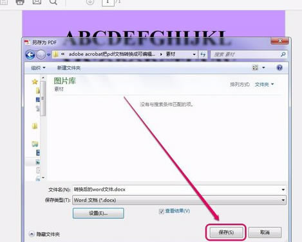
Task: Select Favorites star in navigation pane
Action: click(x=35, y=82)
